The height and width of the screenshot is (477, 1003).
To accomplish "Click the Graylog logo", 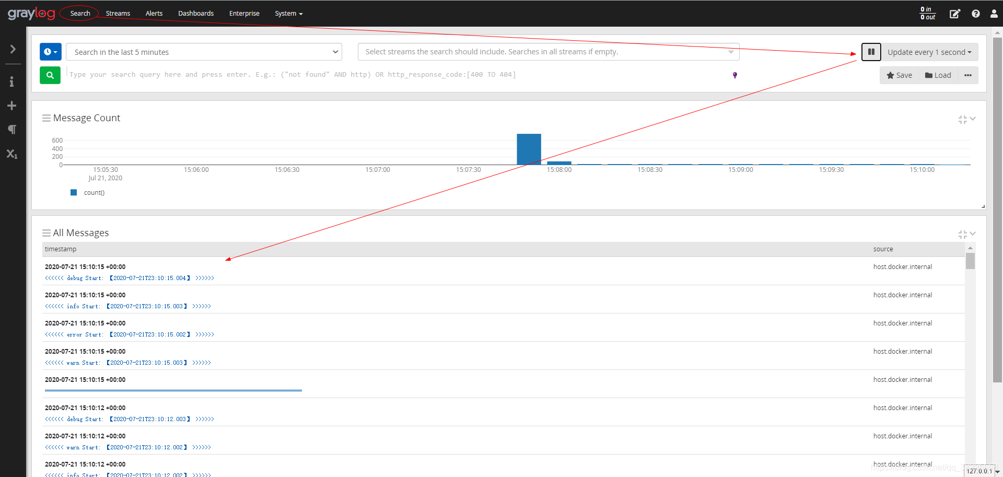I will coord(31,14).
